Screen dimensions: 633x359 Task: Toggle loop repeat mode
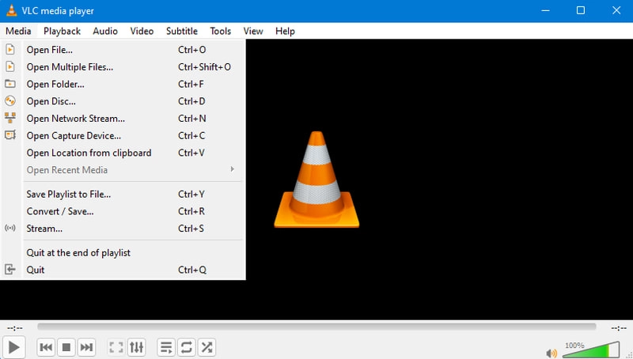pyautogui.click(x=187, y=347)
